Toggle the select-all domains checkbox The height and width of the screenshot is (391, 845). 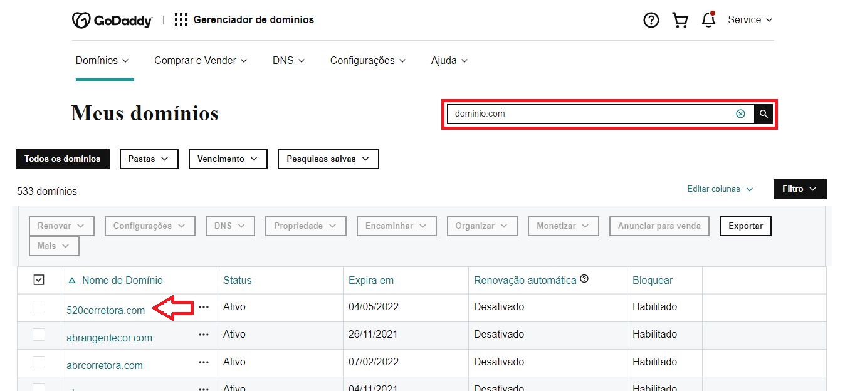pos(39,280)
